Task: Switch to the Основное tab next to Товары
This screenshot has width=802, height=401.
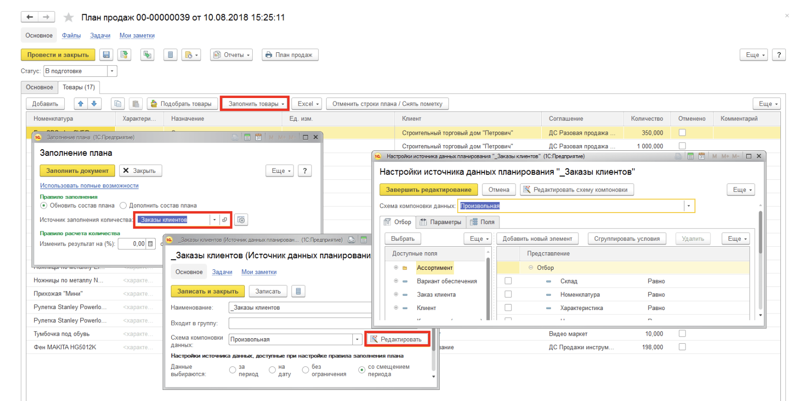Action: coord(39,87)
